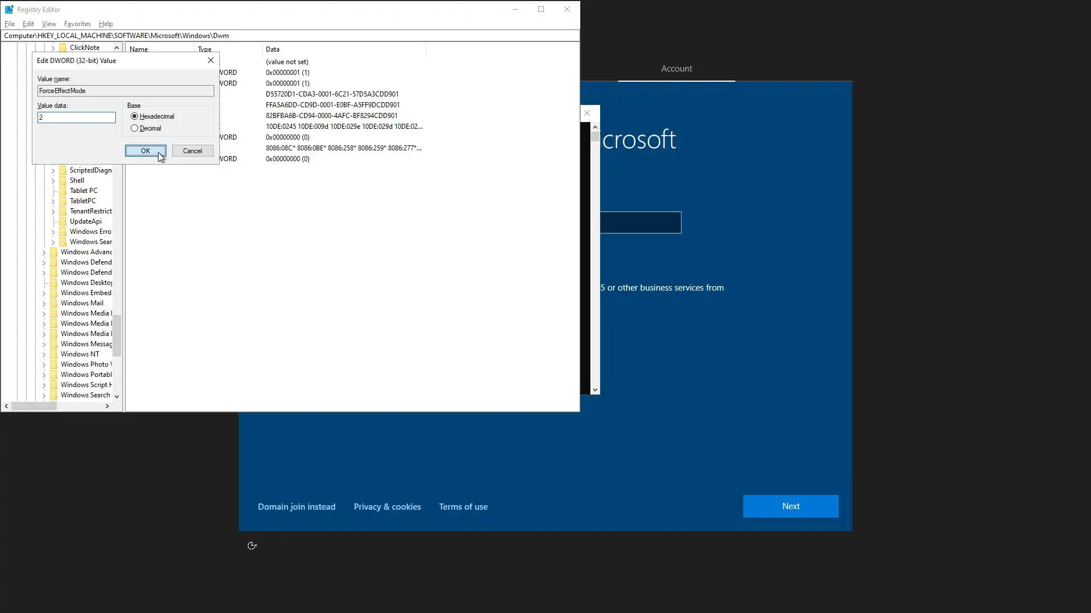
Task: Close the Edit DWORD dialog with X
Action: 211,60
